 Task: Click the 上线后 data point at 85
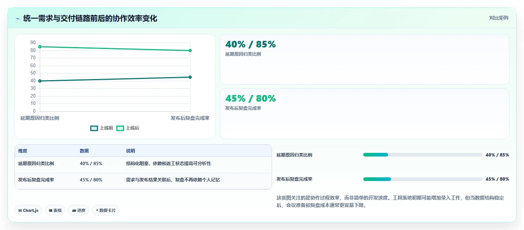pos(40,47)
